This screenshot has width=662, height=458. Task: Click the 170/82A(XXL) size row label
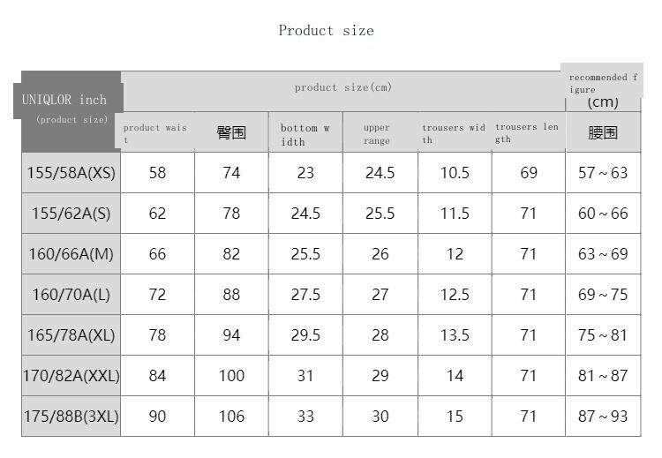pos(71,376)
